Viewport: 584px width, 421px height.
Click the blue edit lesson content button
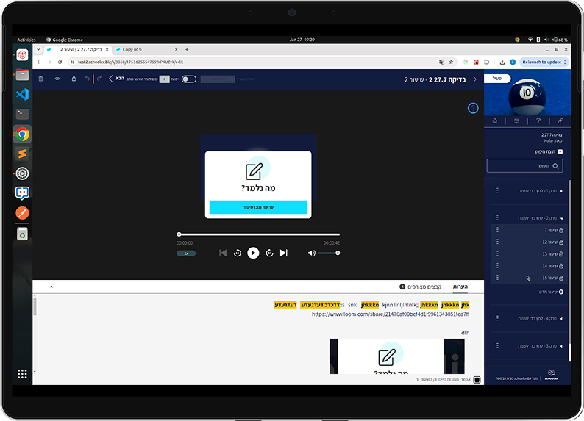coord(258,207)
